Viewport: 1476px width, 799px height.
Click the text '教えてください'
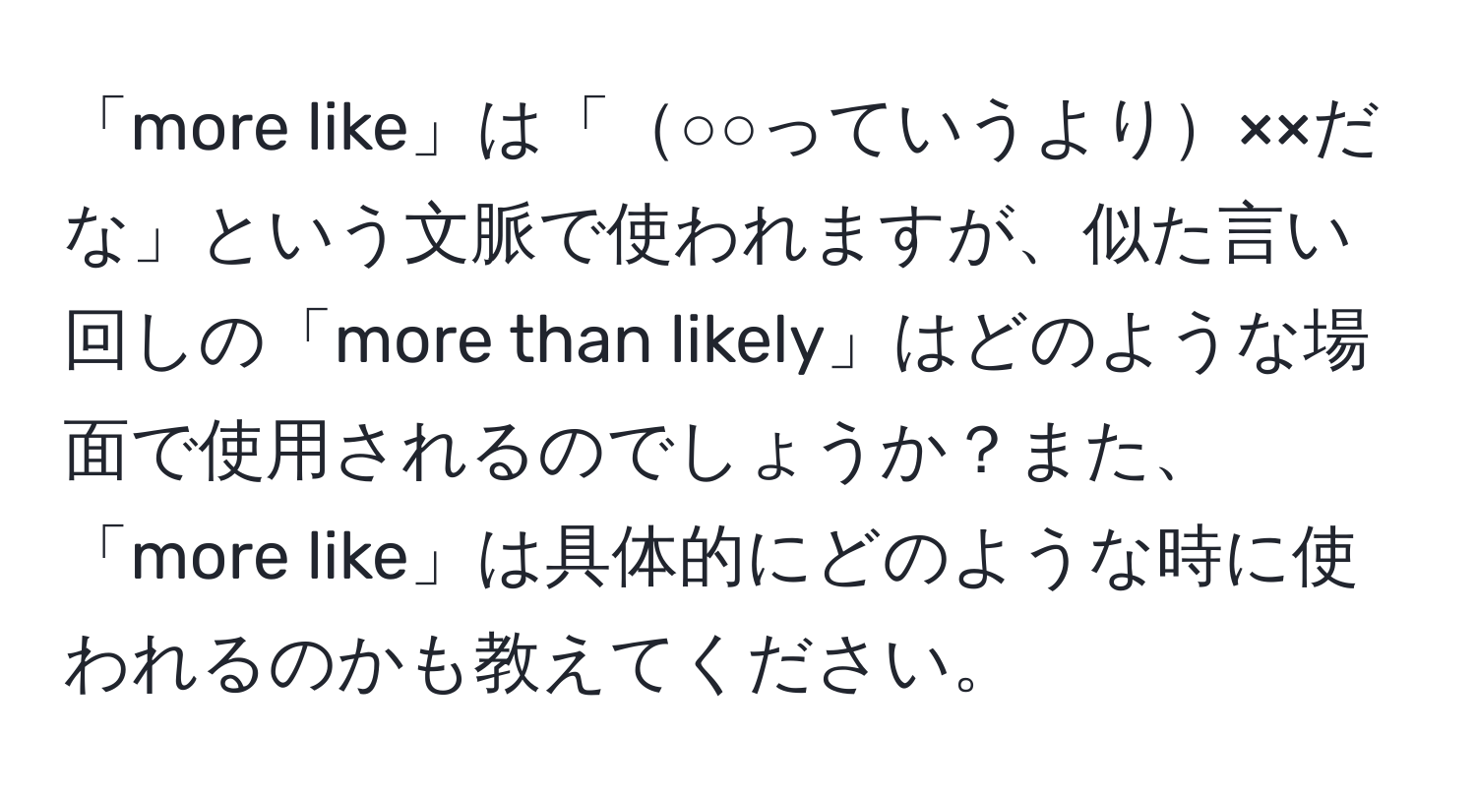pyautogui.click(x=705, y=665)
